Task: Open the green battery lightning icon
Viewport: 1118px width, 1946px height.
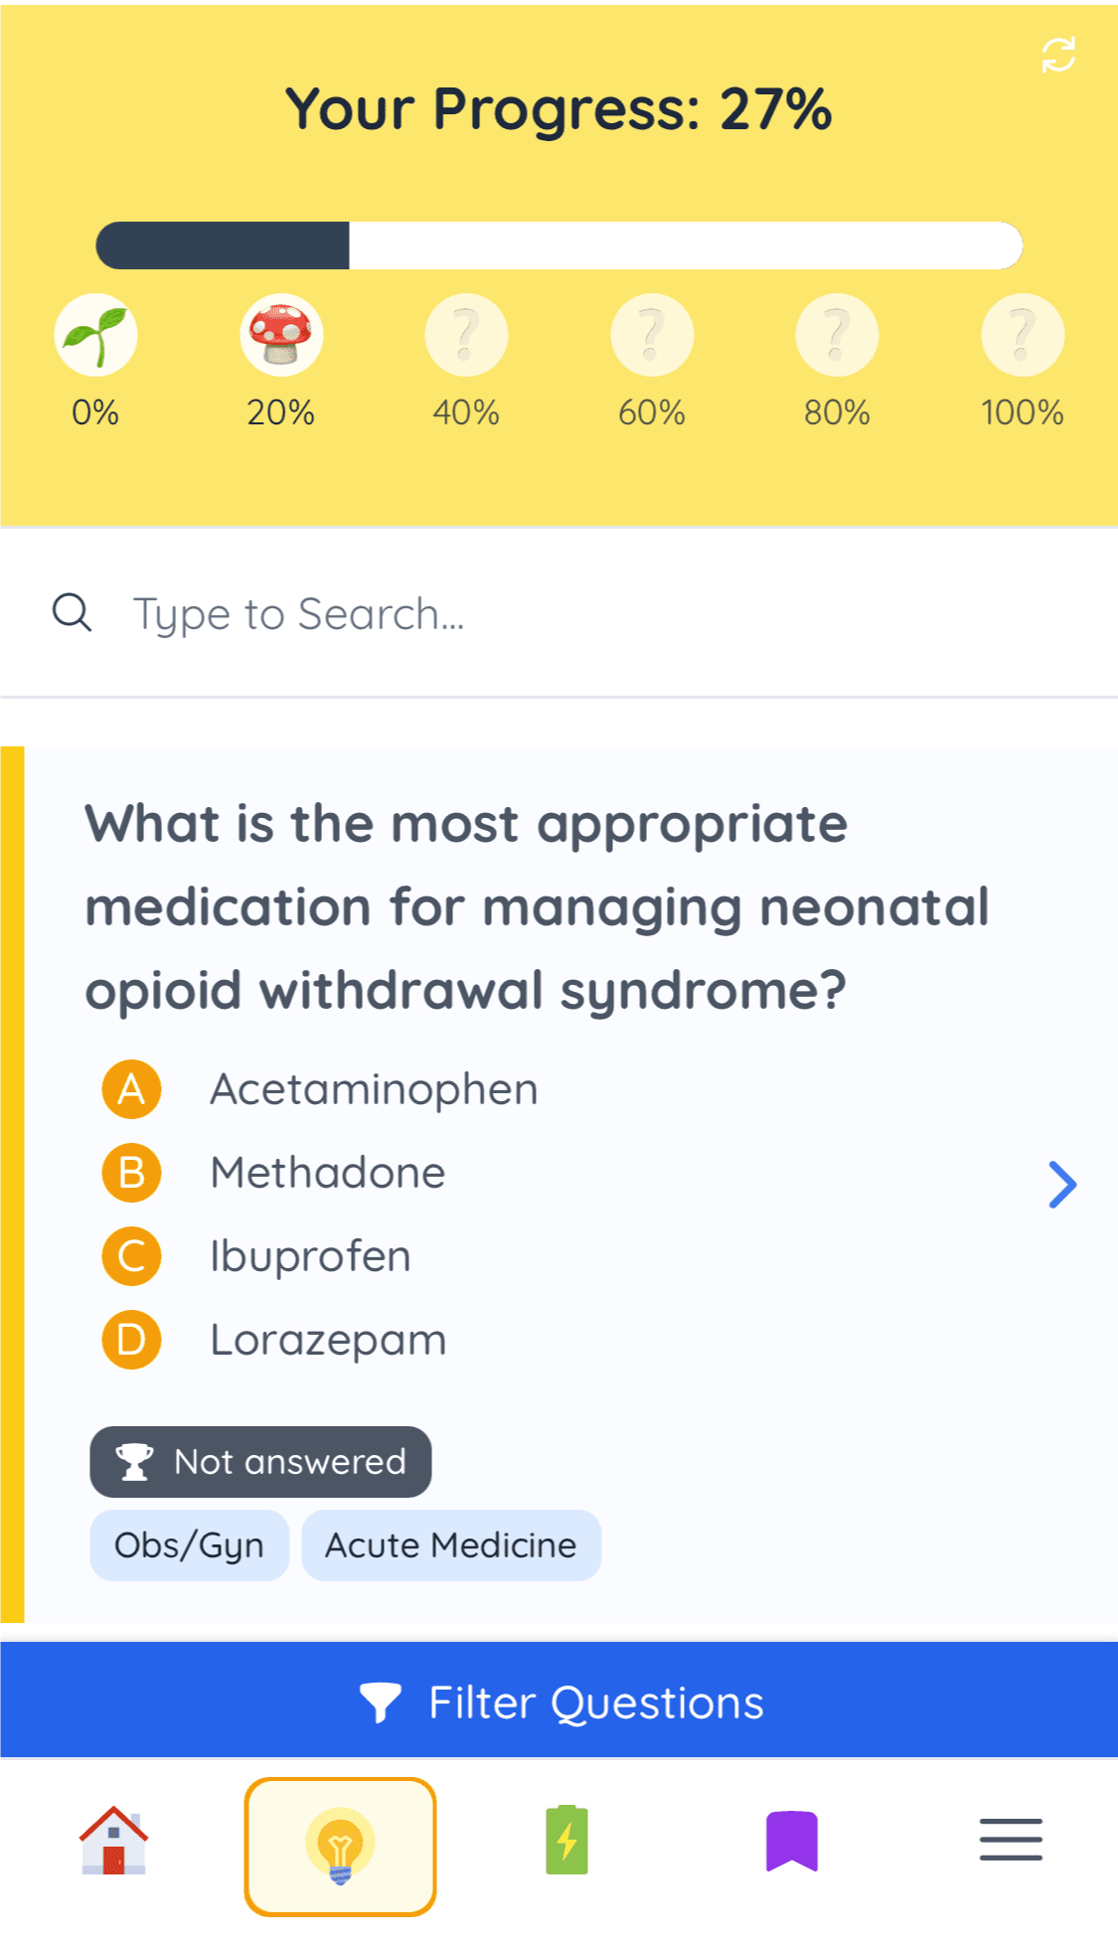Action: [x=566, y=1840]
